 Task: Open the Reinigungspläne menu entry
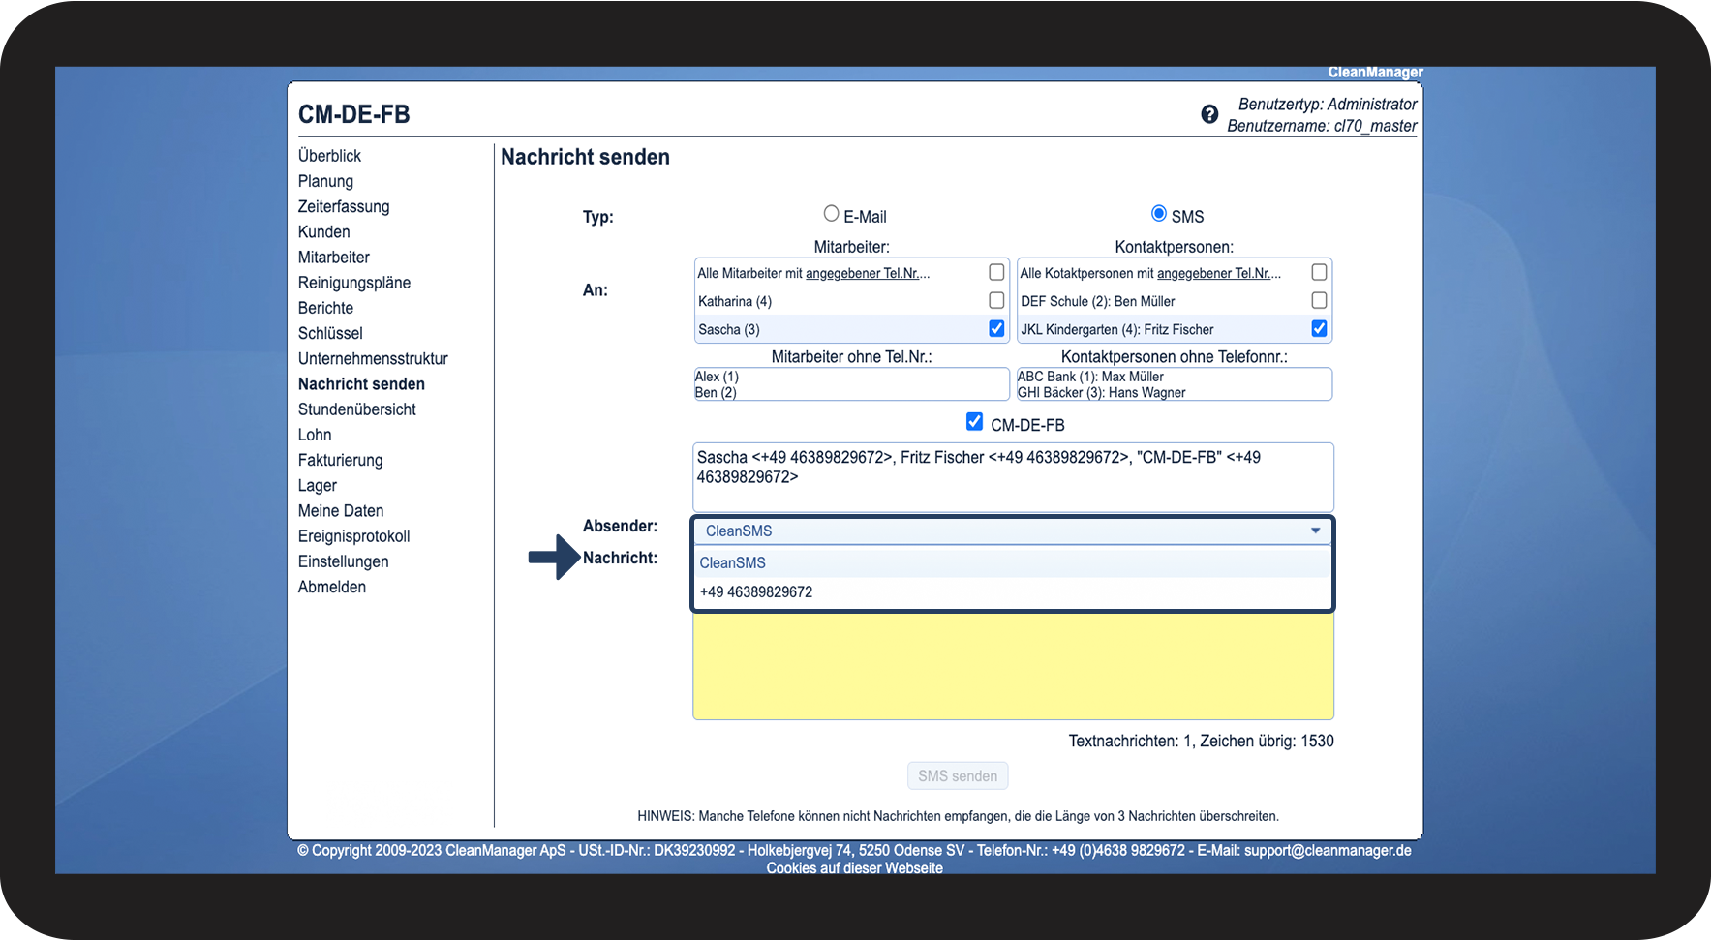(x=354, y=283)
